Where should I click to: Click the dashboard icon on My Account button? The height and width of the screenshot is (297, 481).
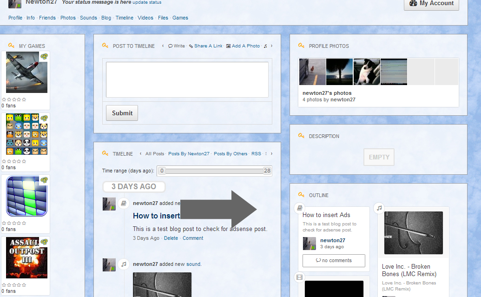tap(413, 3)
